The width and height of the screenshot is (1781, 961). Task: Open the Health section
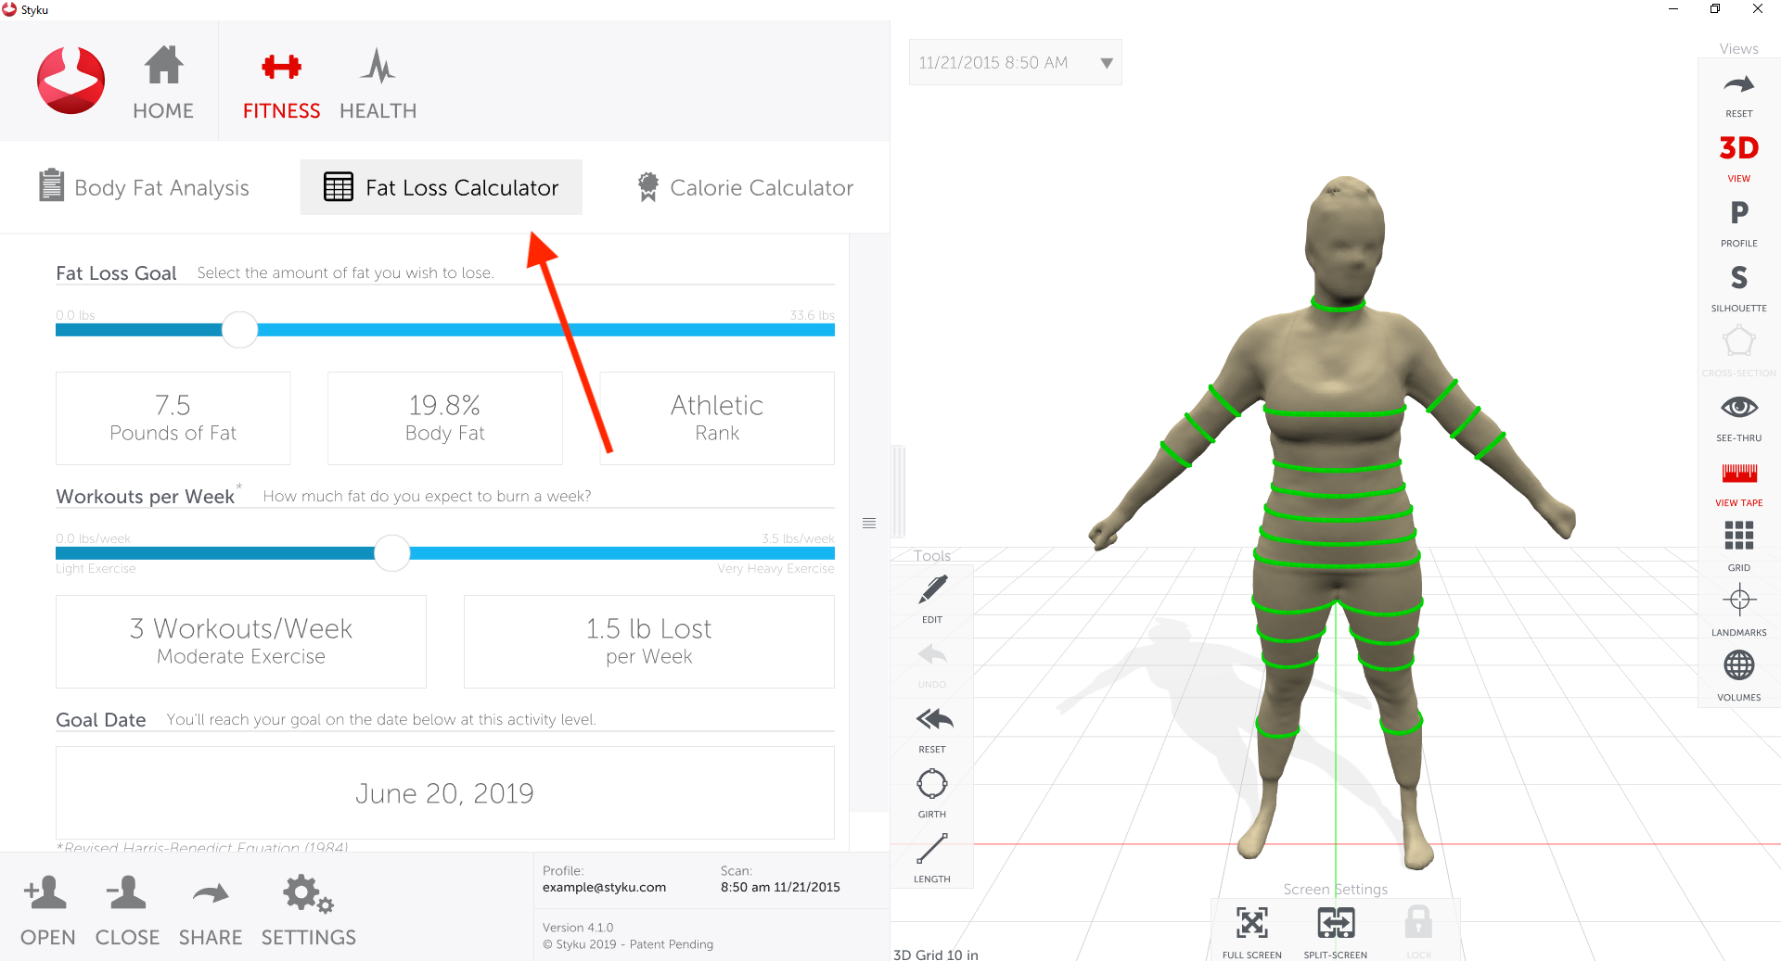pyautogui.click(x=378, y=83)
